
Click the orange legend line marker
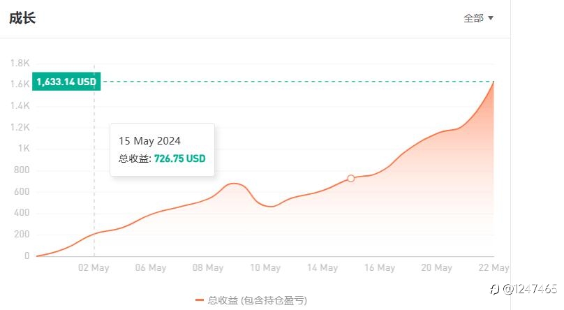[200, 300]
